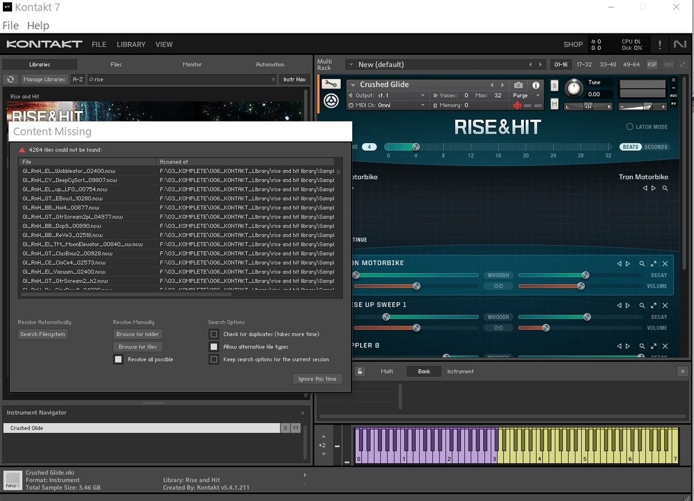This screenshot has height=501, width=694.
Task: Click the NI logo in top right
Action: point(680,45)
